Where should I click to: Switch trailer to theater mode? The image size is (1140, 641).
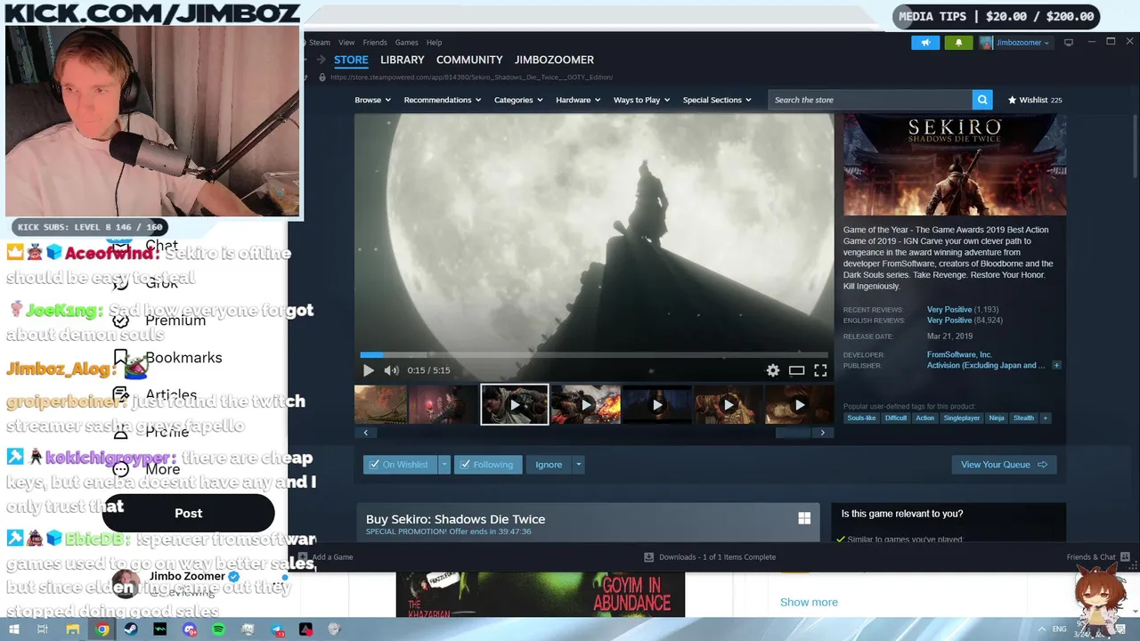tap(796, 370)
